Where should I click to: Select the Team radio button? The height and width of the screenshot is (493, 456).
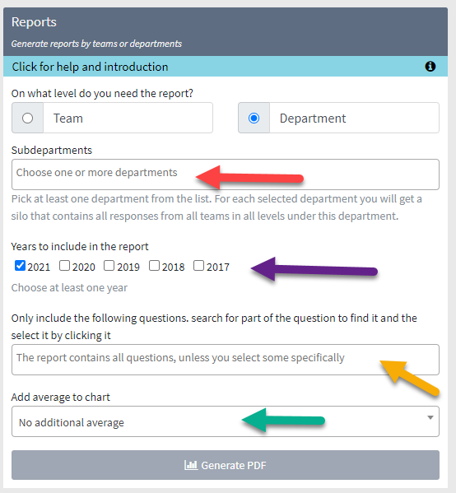27,119
